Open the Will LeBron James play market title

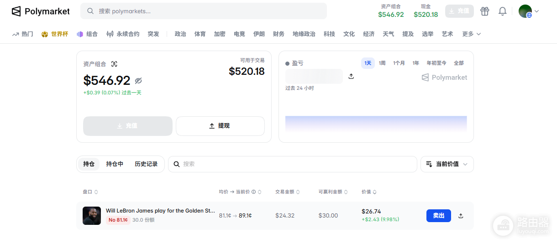tap(160, 211)
